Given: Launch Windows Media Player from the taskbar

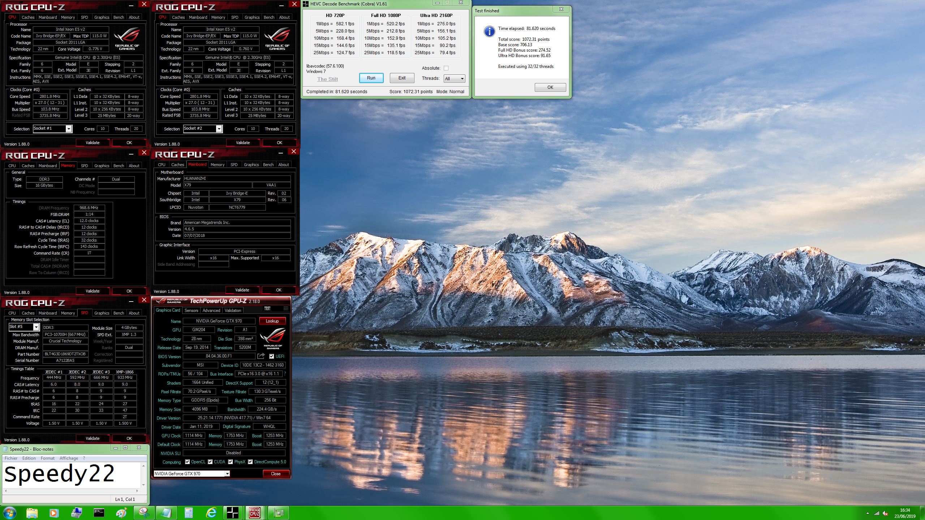Looking at the screenshot, I should [x=54, y=513].
